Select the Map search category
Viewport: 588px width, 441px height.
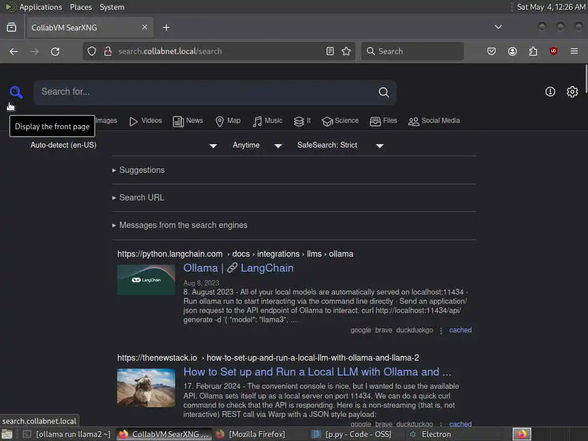(x=228, y=121)
